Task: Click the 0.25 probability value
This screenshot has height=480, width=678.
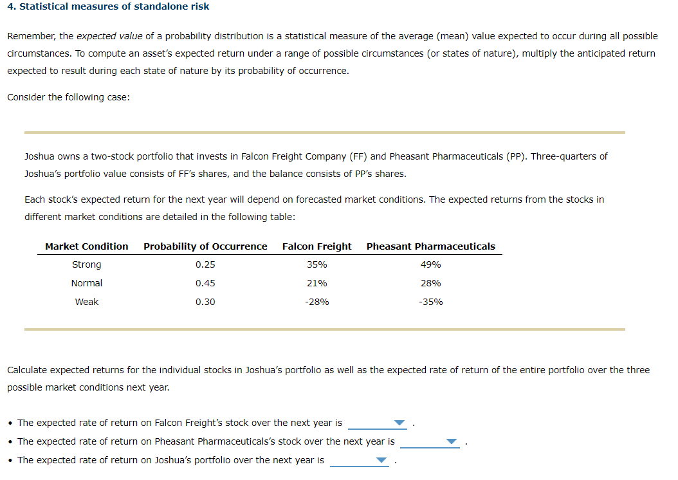Action: click(x=205, y=264)
